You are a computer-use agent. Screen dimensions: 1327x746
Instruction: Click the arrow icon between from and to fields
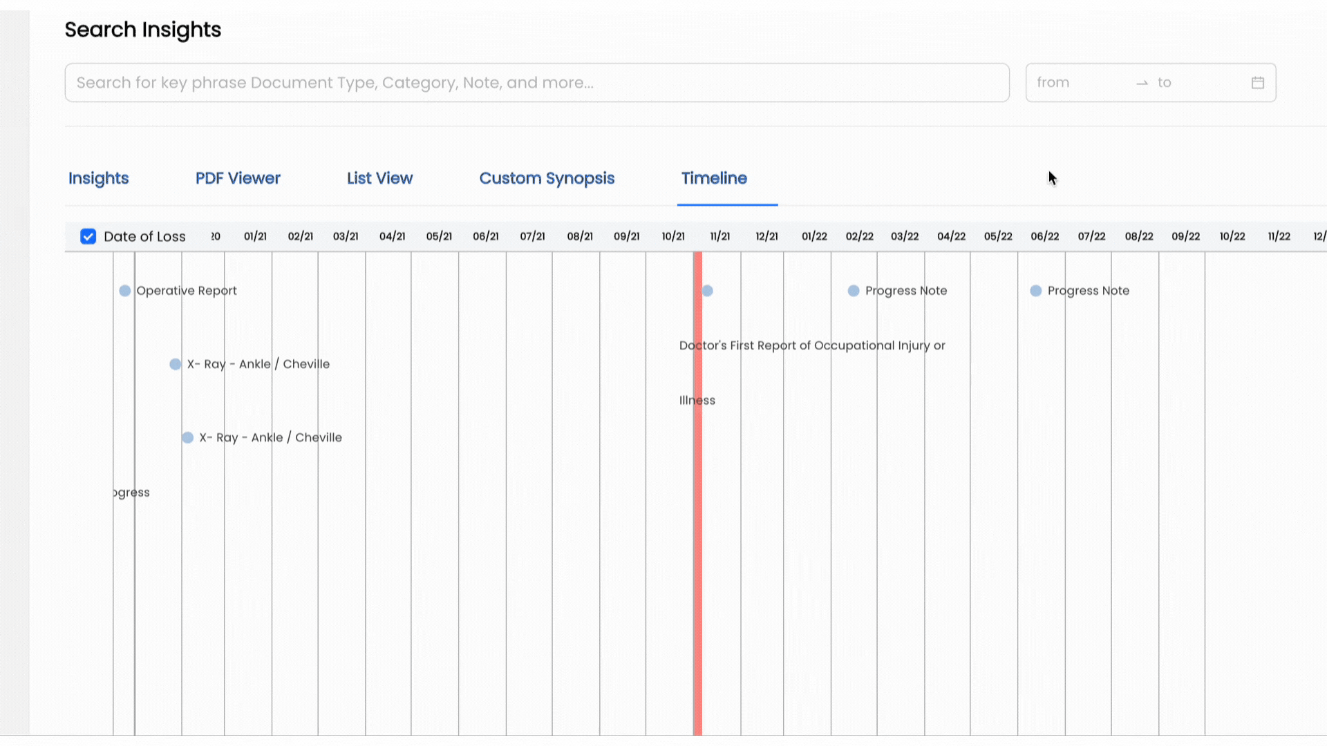click(1142, 83)
